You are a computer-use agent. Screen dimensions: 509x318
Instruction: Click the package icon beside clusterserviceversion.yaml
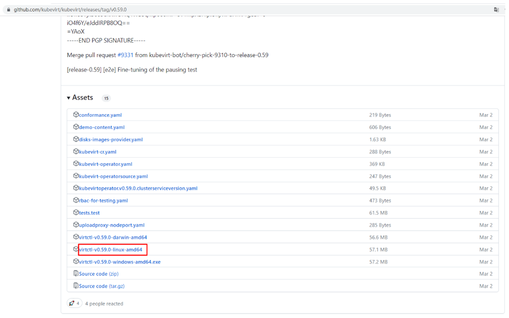pyautogui.click(x=76, y=188)
